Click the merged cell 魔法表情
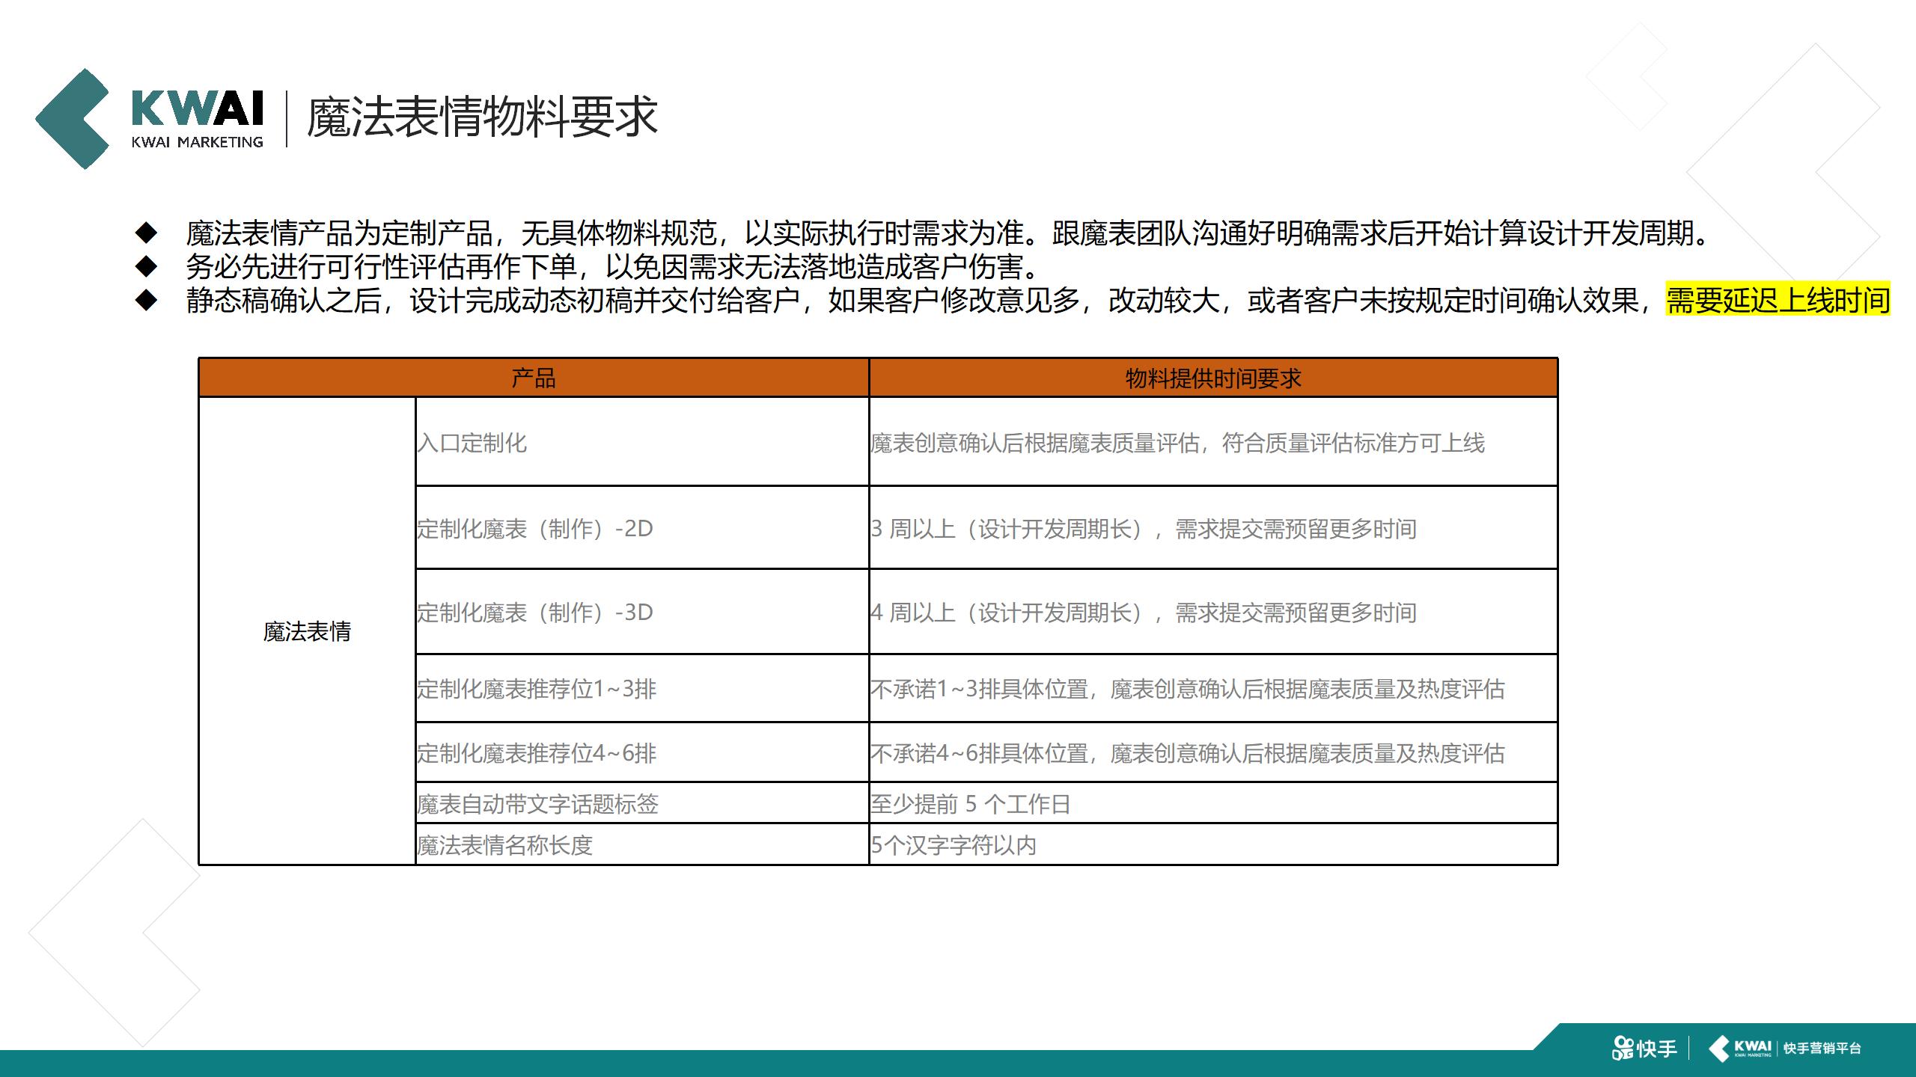 307,630
